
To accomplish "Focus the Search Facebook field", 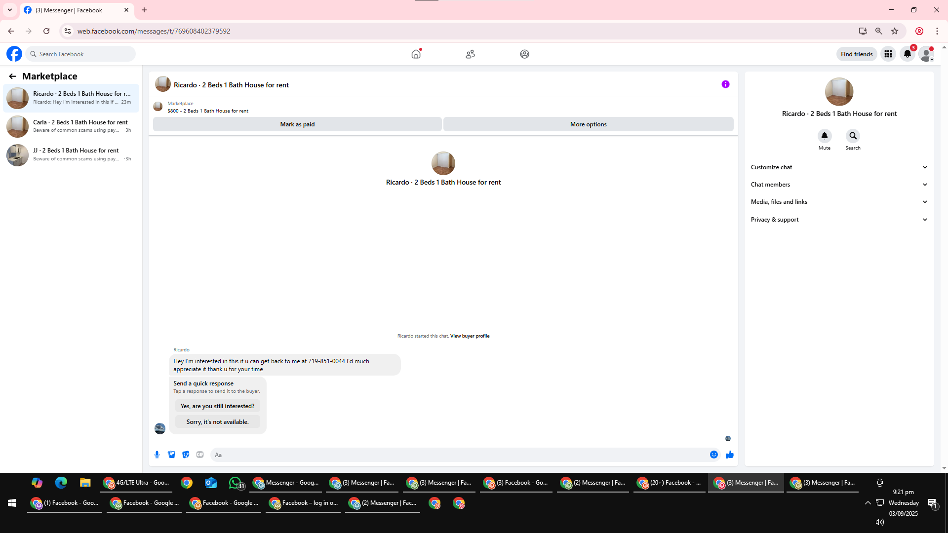I will [x=81, y=54].
